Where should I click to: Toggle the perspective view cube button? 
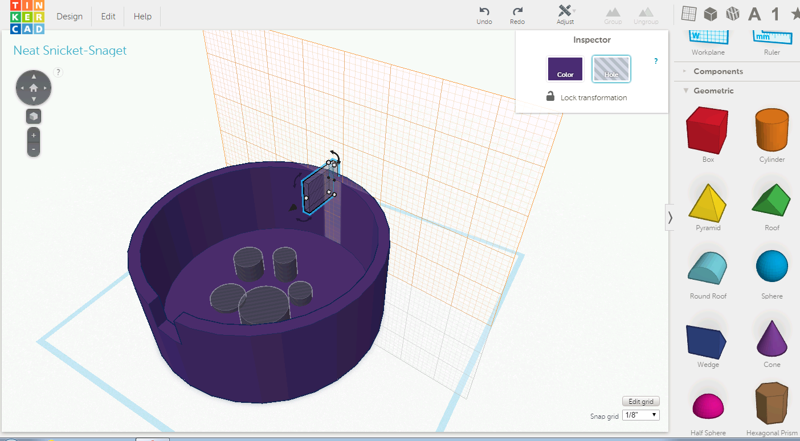(34, 116)
